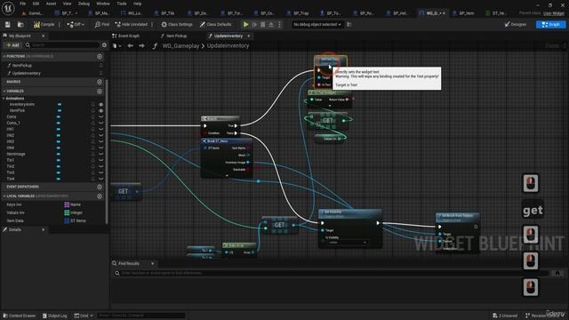The image size is (569, 320).
Task: Go back using the left arrow in graph navigation
Action: coord(130,45)
